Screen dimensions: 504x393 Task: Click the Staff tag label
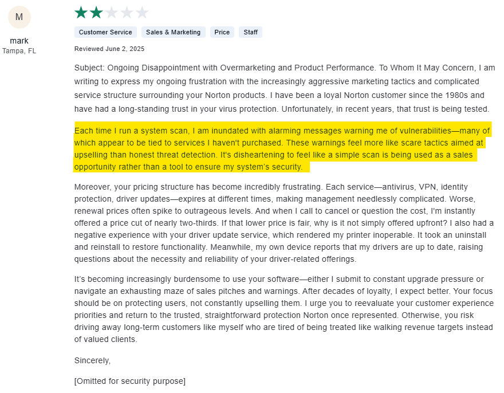point(250,32)
